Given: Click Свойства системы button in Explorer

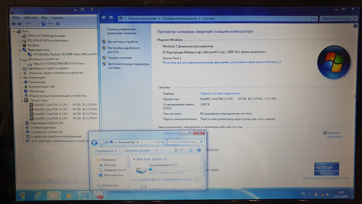Looking at the screenshot, I should pos(137,150).
